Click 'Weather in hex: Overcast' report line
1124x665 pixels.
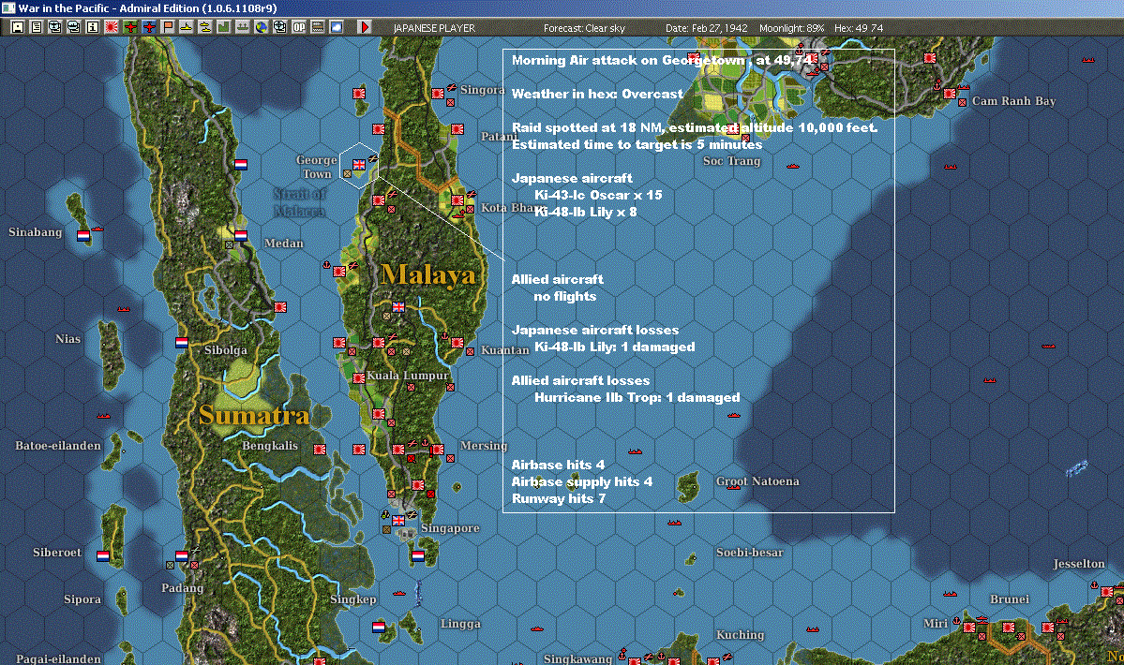597,94
